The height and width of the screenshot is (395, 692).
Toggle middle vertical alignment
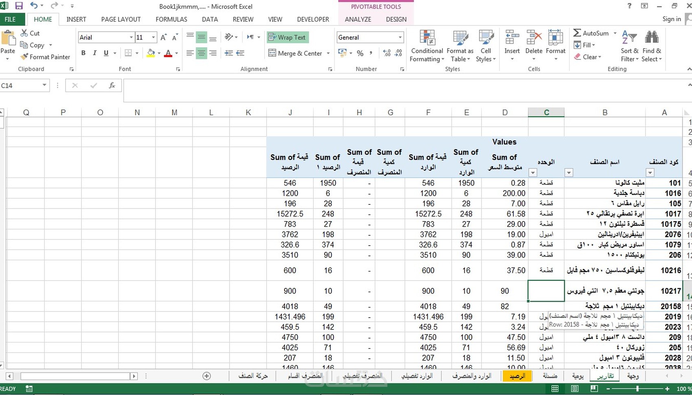201,37
